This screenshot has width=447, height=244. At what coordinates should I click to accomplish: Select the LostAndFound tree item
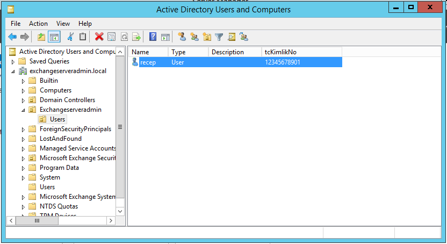coord(60,139)
